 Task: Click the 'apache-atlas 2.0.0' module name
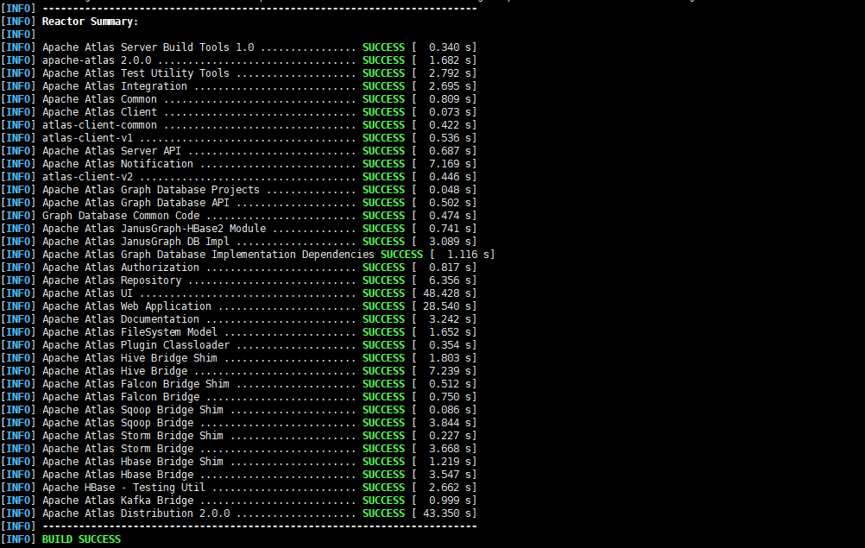(x=97, y=60)
